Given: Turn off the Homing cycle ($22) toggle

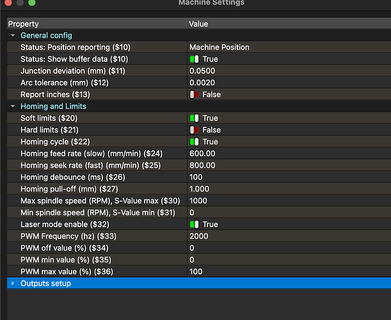Looking at the screenshot, I should click(195, 141).
